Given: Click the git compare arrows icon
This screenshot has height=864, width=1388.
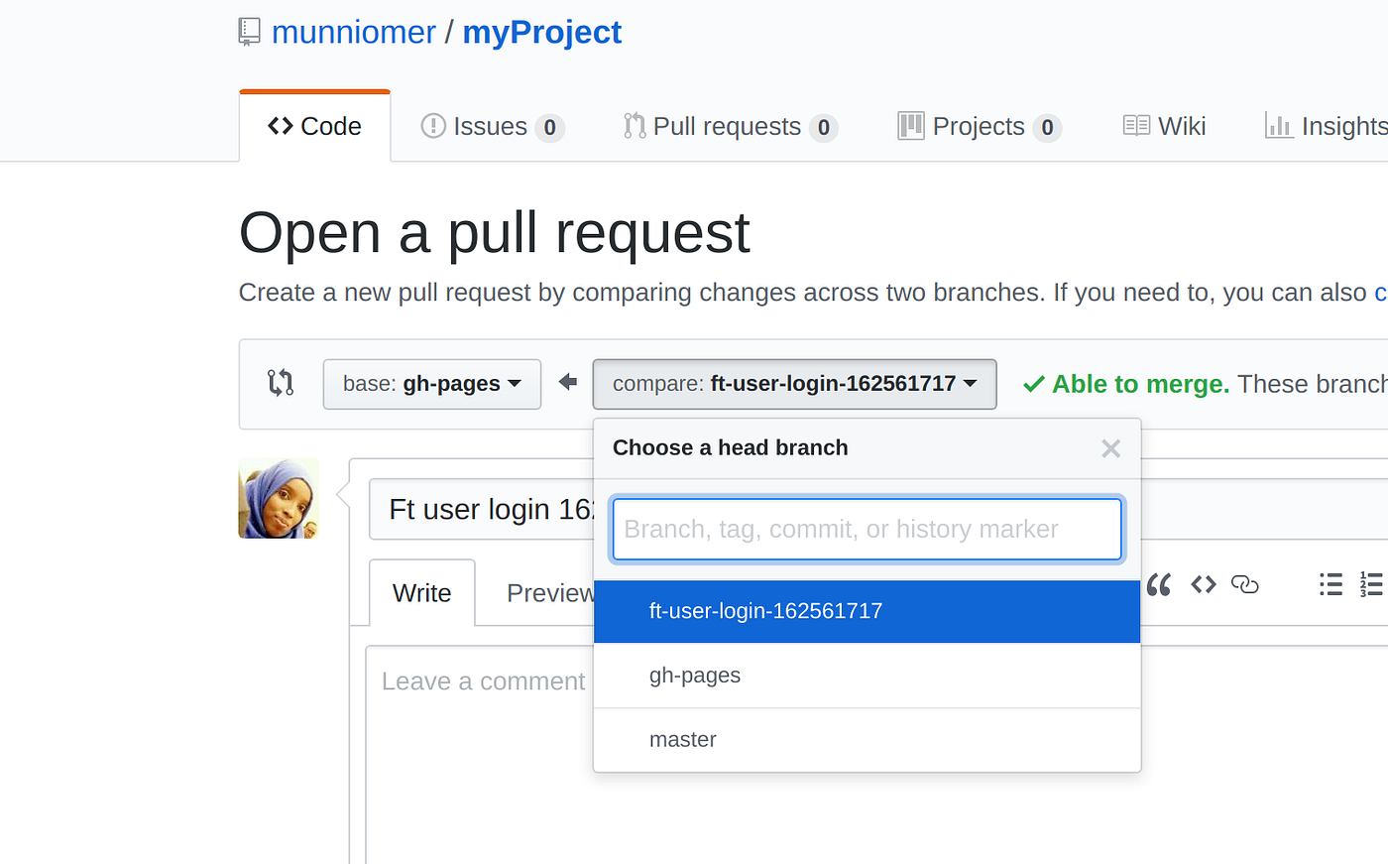Looking at the screenshot, I should click(281, 384).
